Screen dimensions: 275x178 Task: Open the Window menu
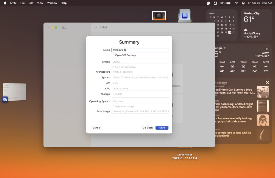coord(52,3)
